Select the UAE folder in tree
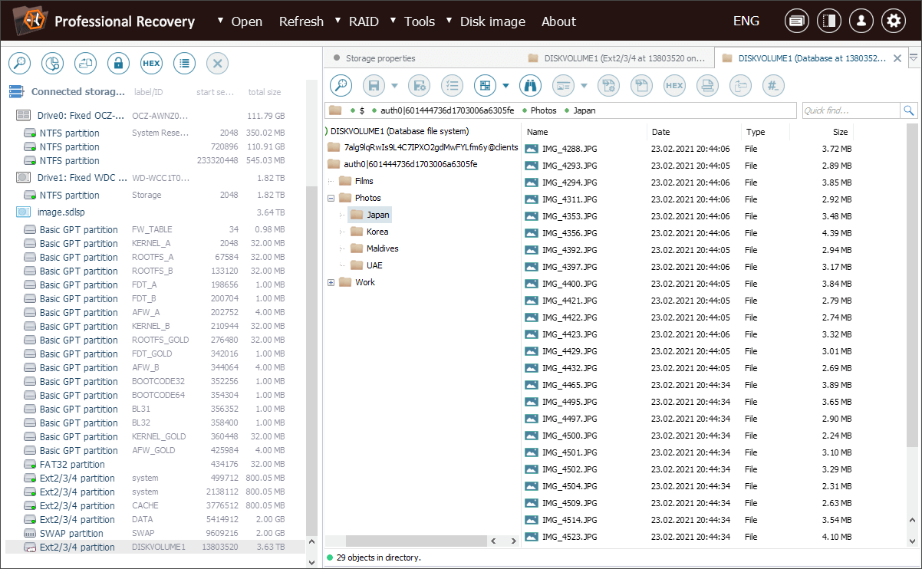This screenshot has width=922, height=569. 374,265
